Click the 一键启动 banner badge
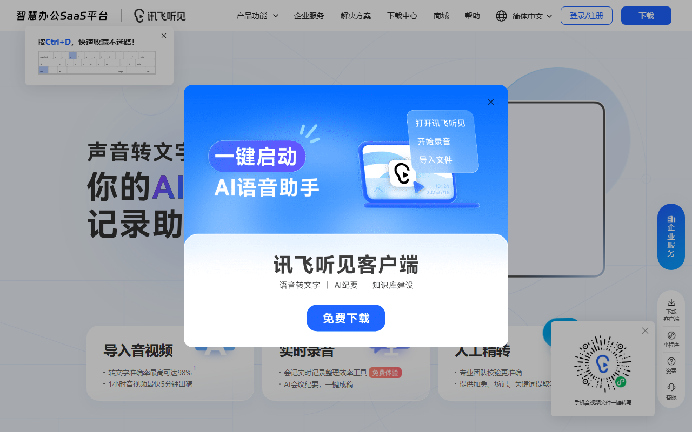The image size is (692, 432). pyautogui.click(x=257, y=157)
